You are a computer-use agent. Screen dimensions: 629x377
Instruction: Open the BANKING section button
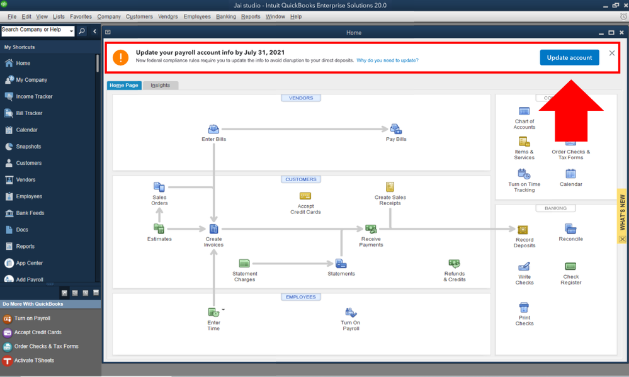click(555, 208)
